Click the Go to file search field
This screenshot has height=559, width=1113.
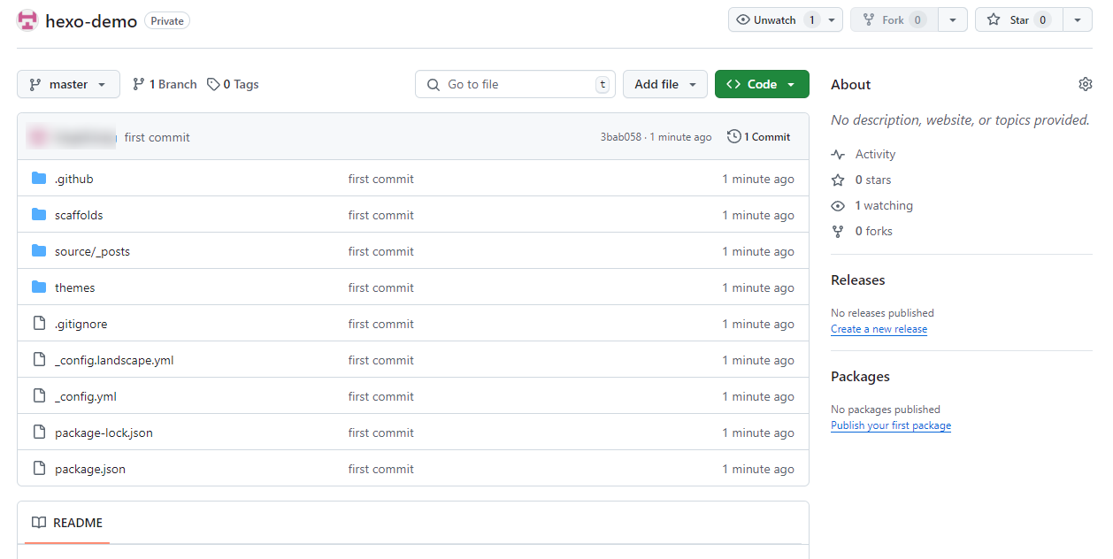click(515, 84)
